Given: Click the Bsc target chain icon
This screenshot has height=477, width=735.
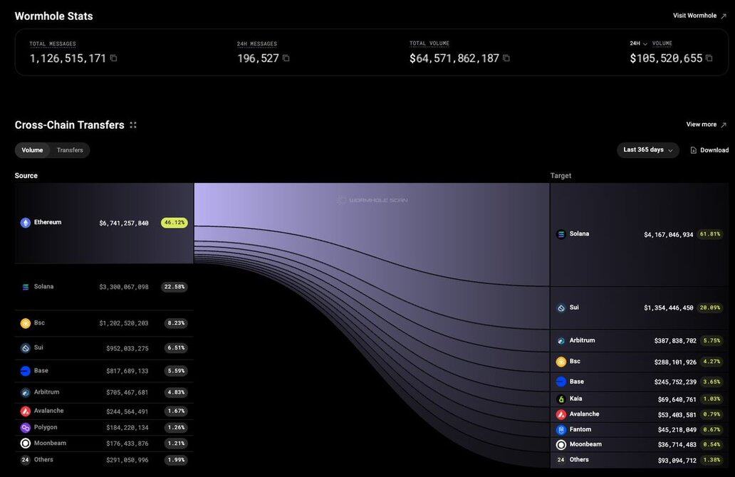Looking at the screenshot, I should click(561, 362).
